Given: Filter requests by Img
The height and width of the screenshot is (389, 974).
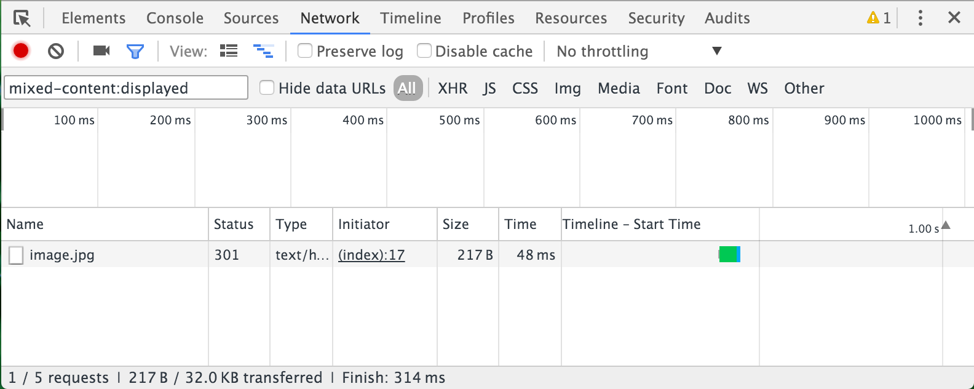Looking at the screenshot, I should (x=568, y=88).
